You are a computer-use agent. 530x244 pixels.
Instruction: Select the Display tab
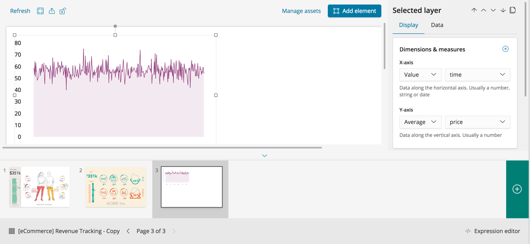(x=408, y=25)
